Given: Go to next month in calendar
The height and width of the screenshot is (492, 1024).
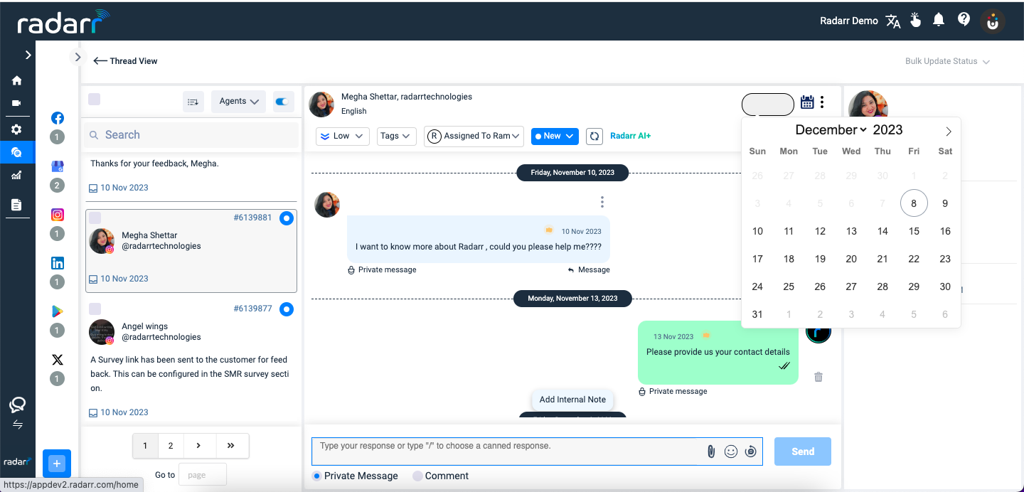Looking at the screenshot, I should (948, 132).
